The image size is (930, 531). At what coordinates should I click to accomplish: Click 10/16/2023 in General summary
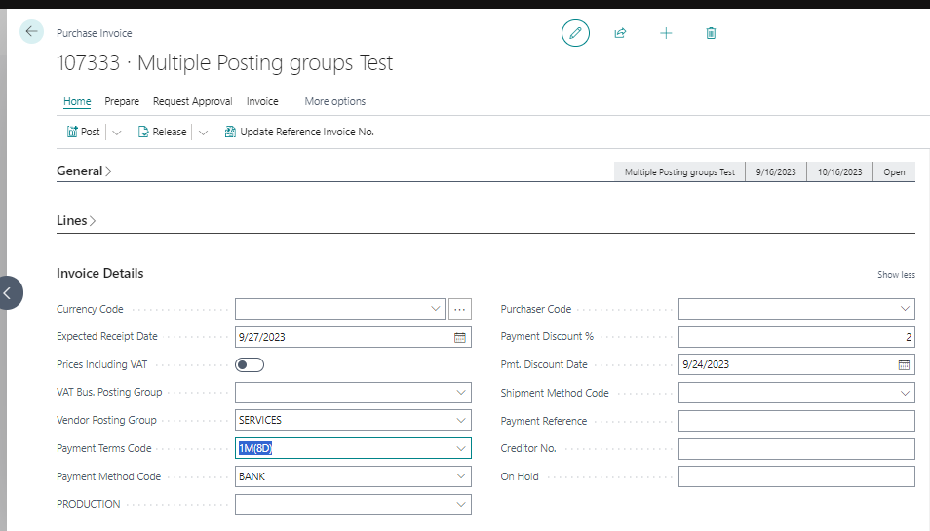click(840, 171)
